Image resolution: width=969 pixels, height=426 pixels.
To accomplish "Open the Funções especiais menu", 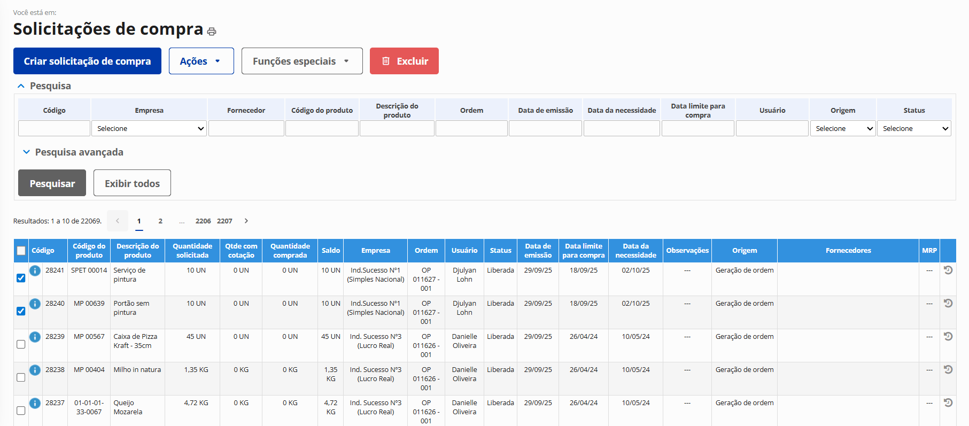I will tap(301, 61).
